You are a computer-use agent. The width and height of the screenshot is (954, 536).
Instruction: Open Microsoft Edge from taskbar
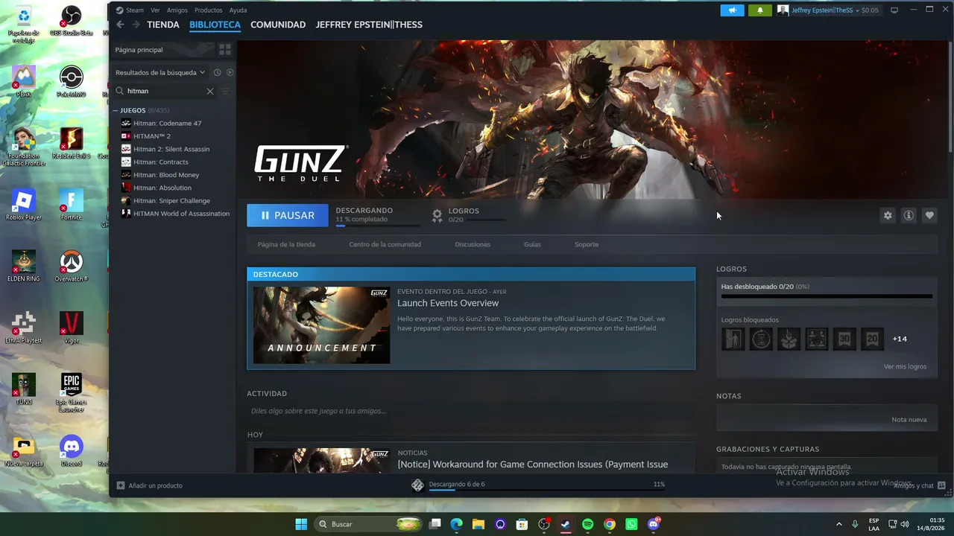tap(456, 524)
